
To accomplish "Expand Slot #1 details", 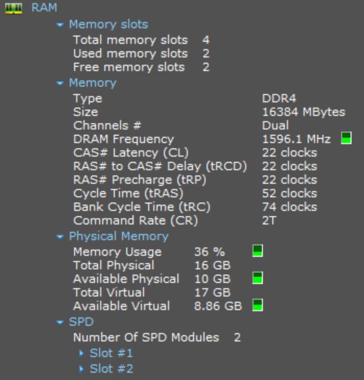I will [x=82, y=353].
